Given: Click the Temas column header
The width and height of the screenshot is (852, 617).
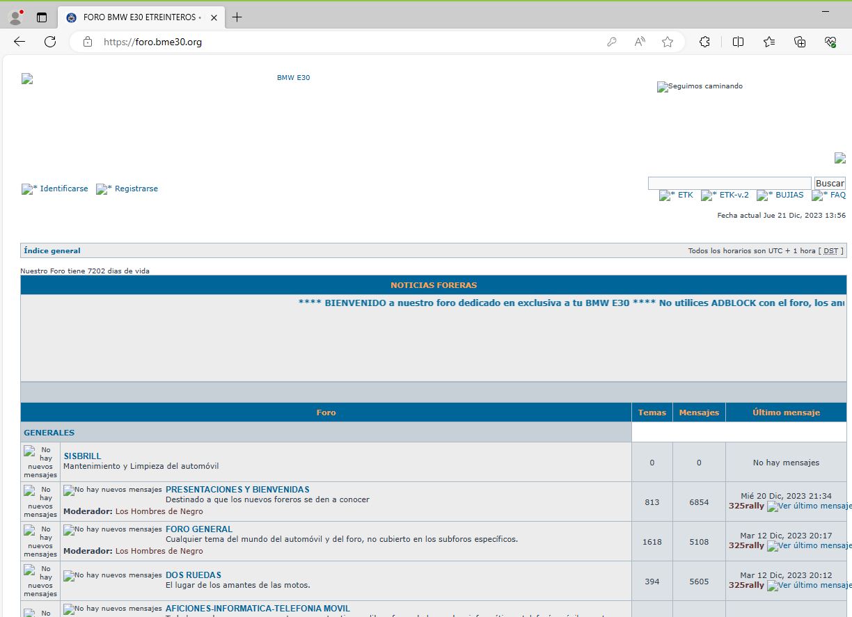Looking at the screenshot, I should pos(652,412).
